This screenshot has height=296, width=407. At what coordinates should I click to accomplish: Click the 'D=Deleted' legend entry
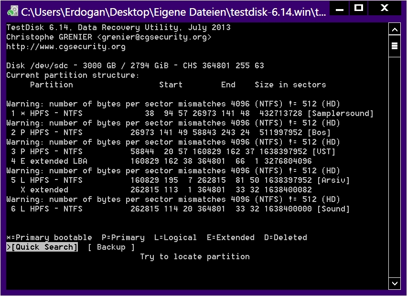[x=286, y=237]
